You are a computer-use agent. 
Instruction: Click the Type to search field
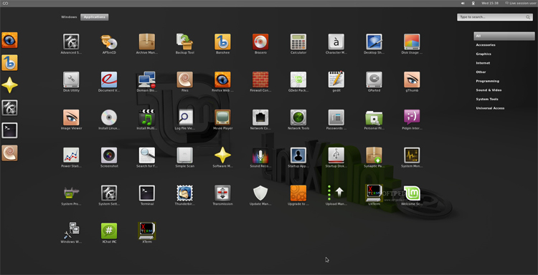(x=495, y=17)
